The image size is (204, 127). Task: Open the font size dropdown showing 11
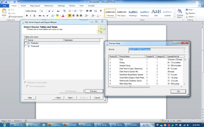click(x=46, y=11)
